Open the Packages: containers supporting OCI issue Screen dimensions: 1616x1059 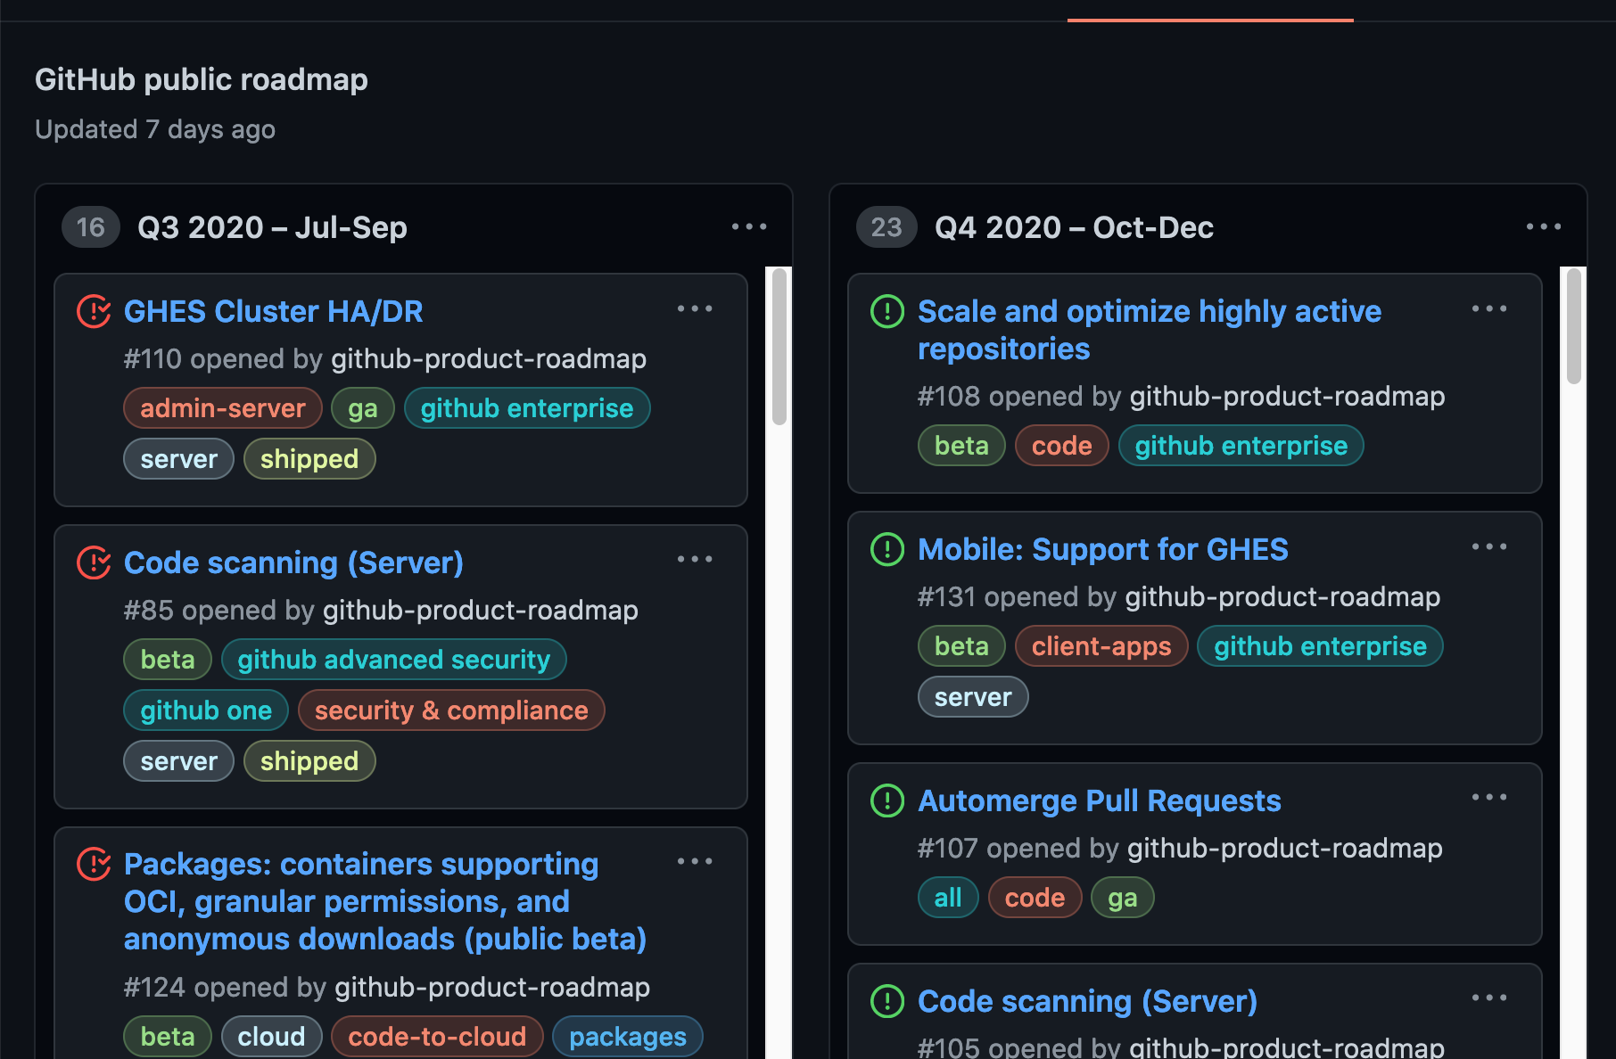pos(385,901)
